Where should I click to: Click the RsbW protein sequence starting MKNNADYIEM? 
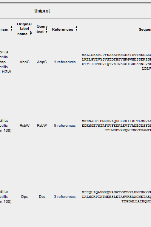click(116, 126)
